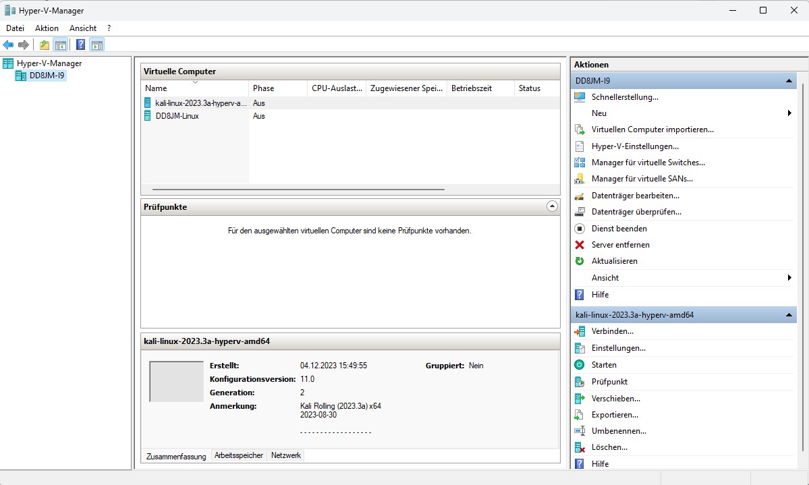809x485 pixels.
Task: Click the Hilfe icon under DD8JM-I9 actions
Action: pos(580,295)
